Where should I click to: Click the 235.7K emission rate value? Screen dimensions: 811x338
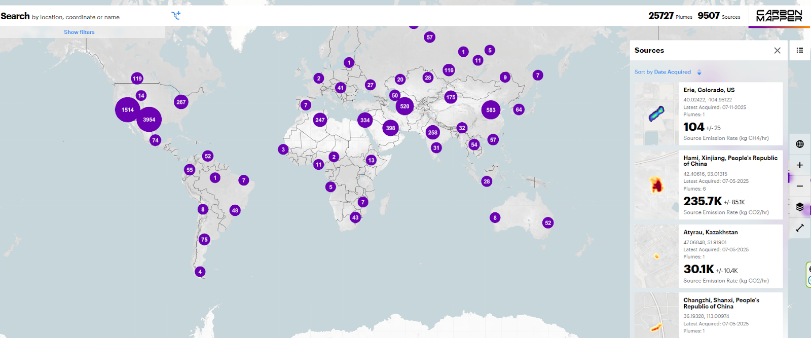pos(703,201)
